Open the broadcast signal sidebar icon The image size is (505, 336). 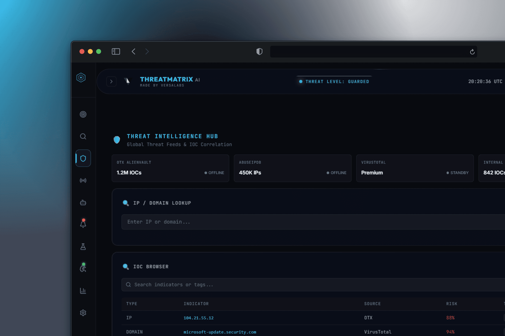(x=83, y=181)
